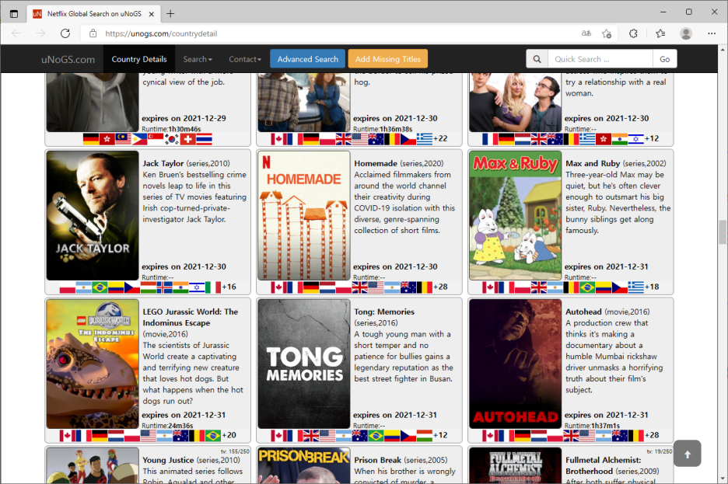Click Add Missing Titles button
This screenshot has width=728, height=484.
(388, 59)
